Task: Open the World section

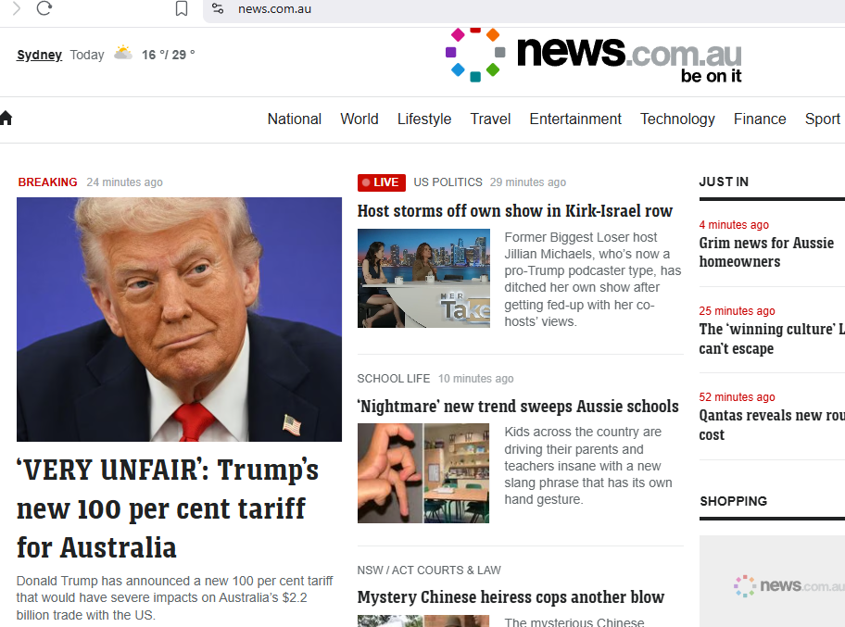Action: [x=359, y=119]
